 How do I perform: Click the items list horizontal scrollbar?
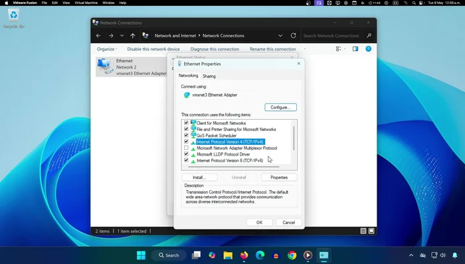pyautogui.click(x=234, y=167)
